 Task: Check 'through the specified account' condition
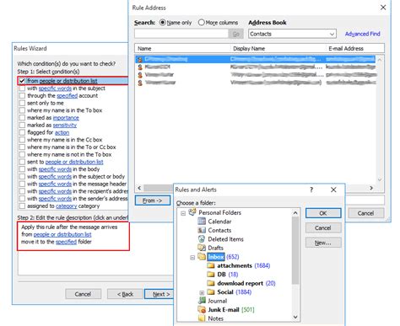click(x=22, y=95)
